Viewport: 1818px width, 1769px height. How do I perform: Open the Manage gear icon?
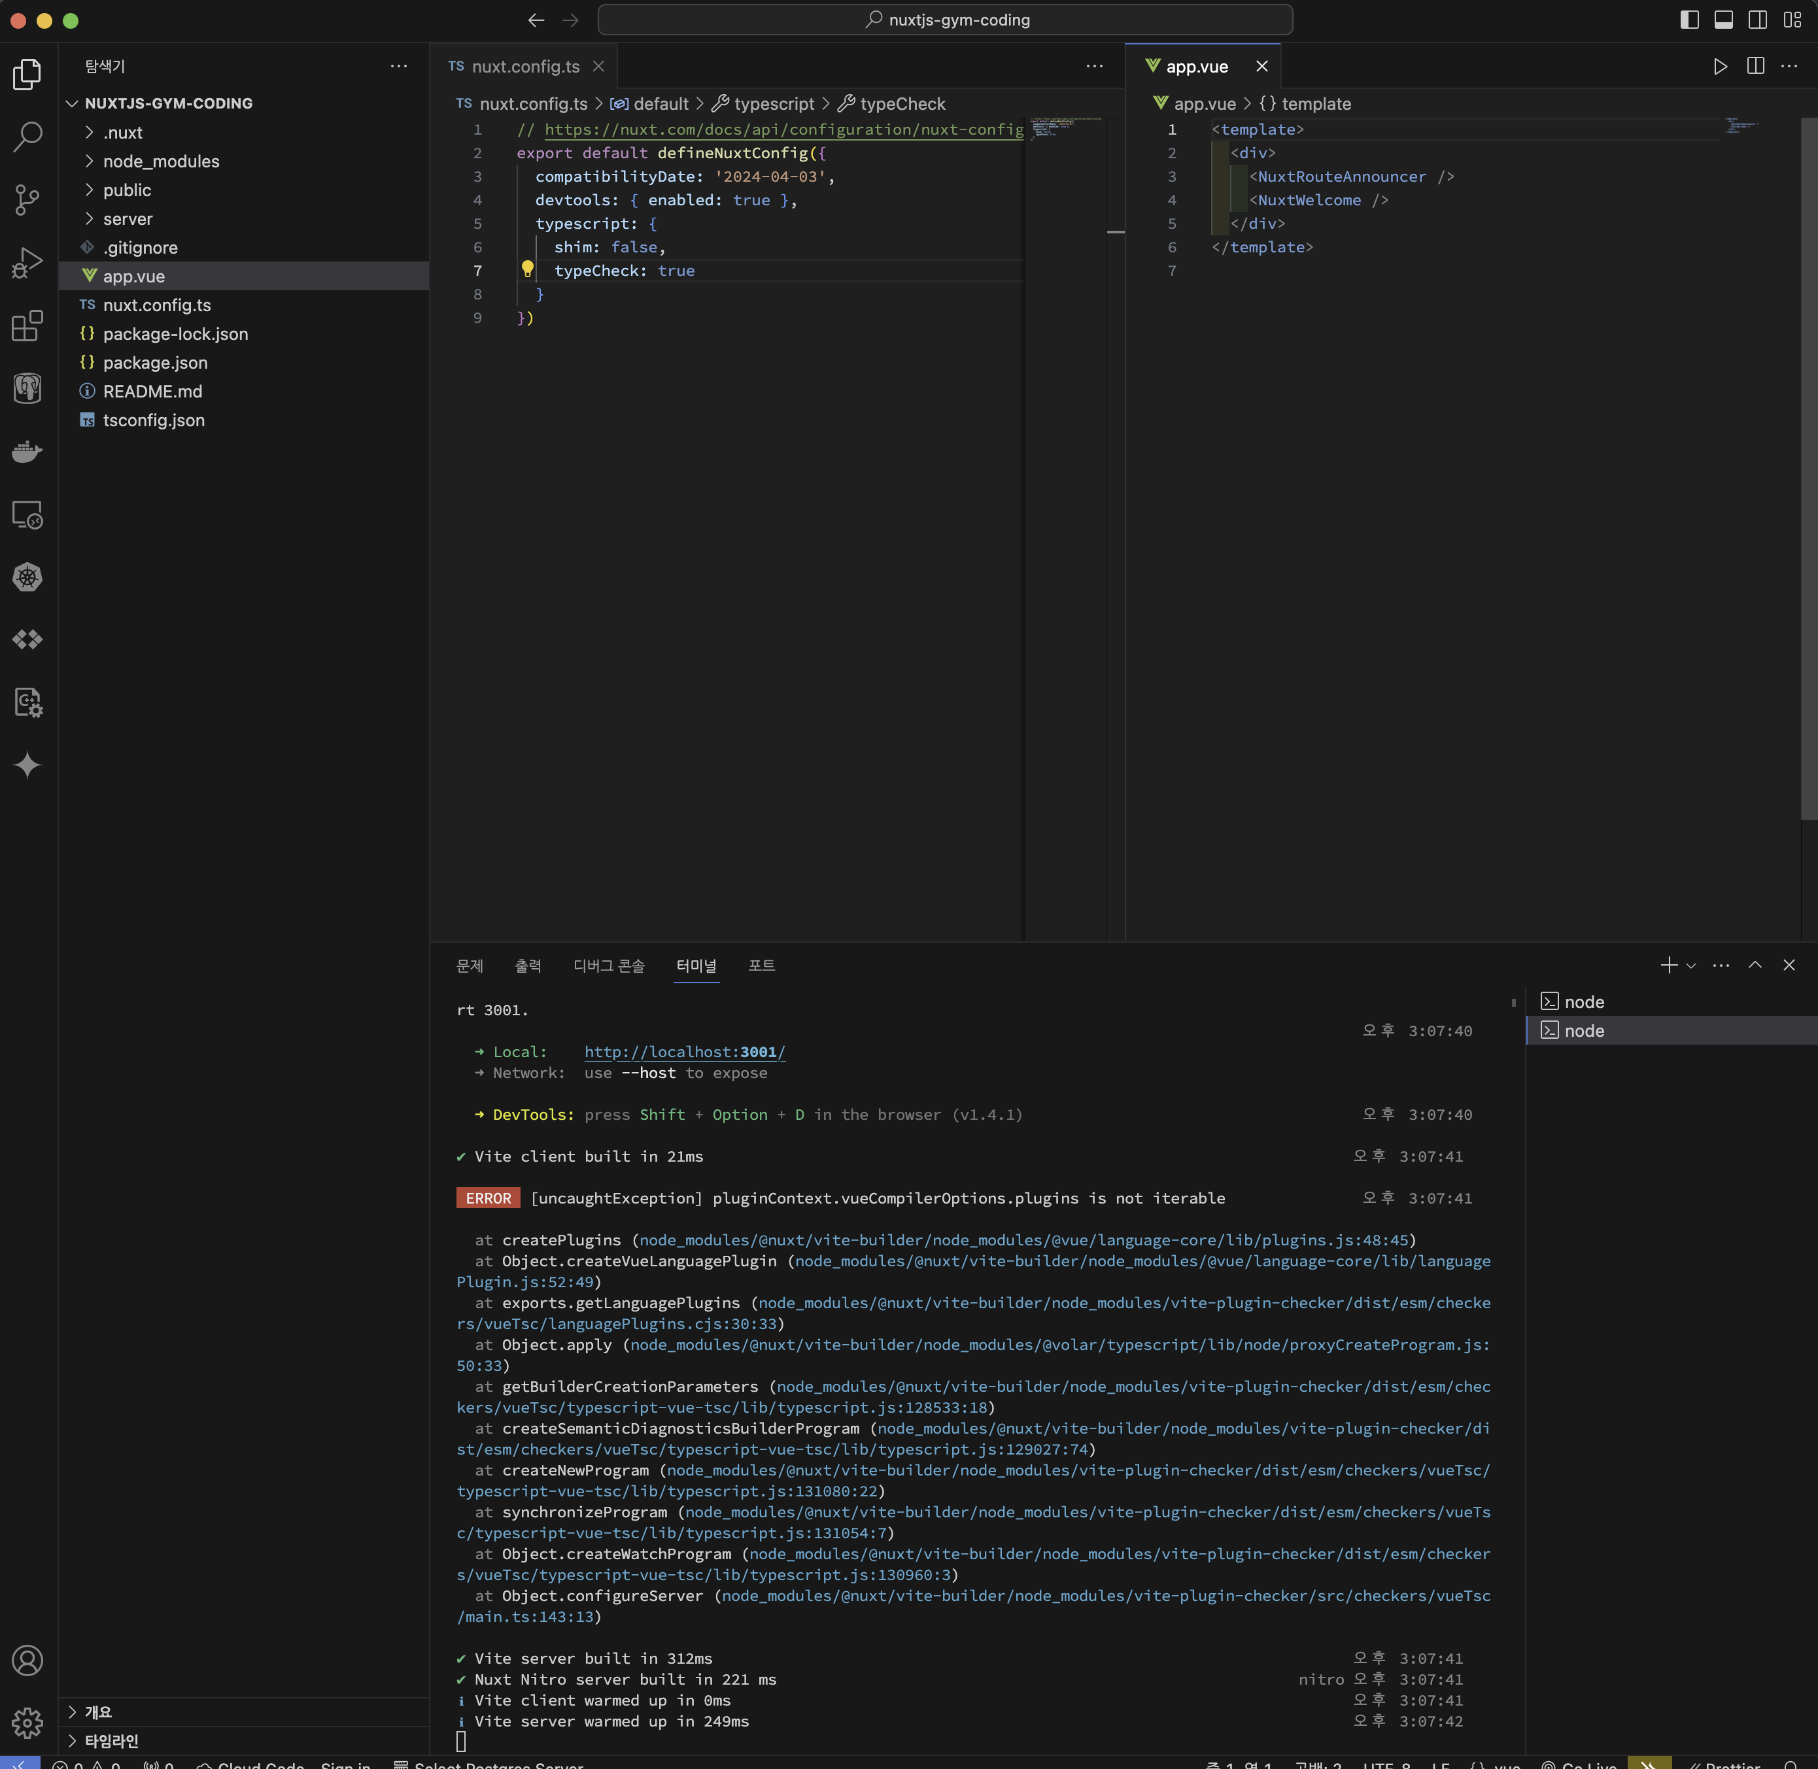click(28, 1723)
